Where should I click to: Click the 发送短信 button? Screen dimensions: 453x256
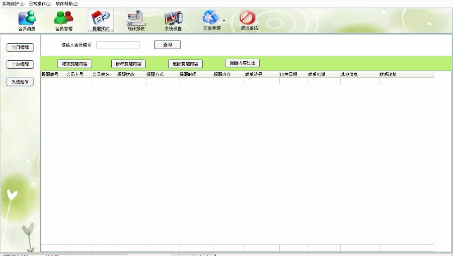(x=20, y=82)
